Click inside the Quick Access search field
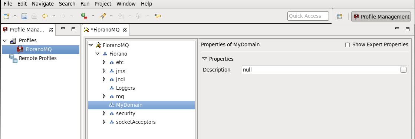The image size is (415, 139). [x=308, y=16]
